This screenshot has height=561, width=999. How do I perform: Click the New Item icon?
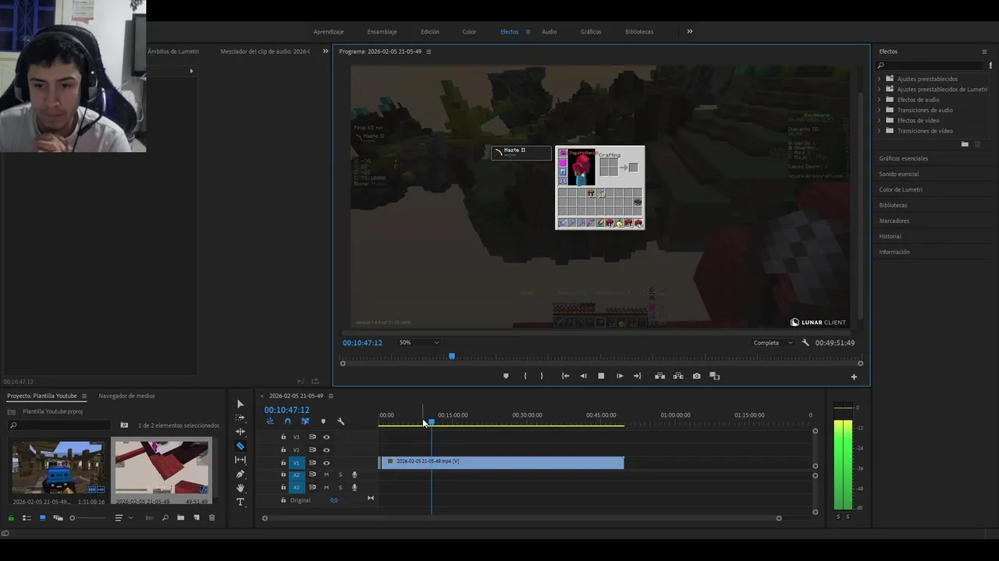[196, 518]
